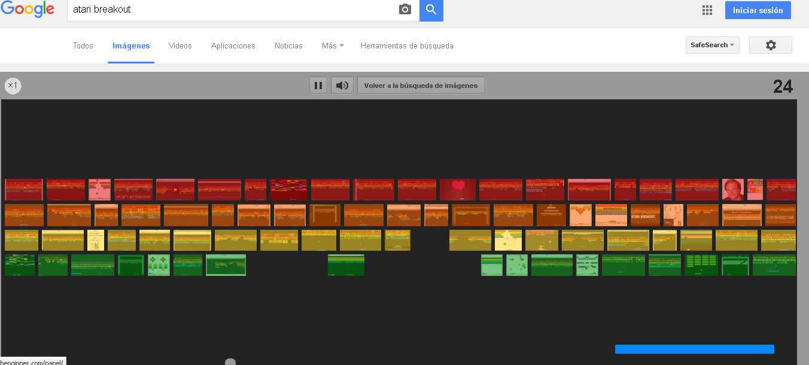The width and height of the screenshot is (809, 365).
Task: Click the man's portrait thumbnail brick
Action: [x=733, y=190]
